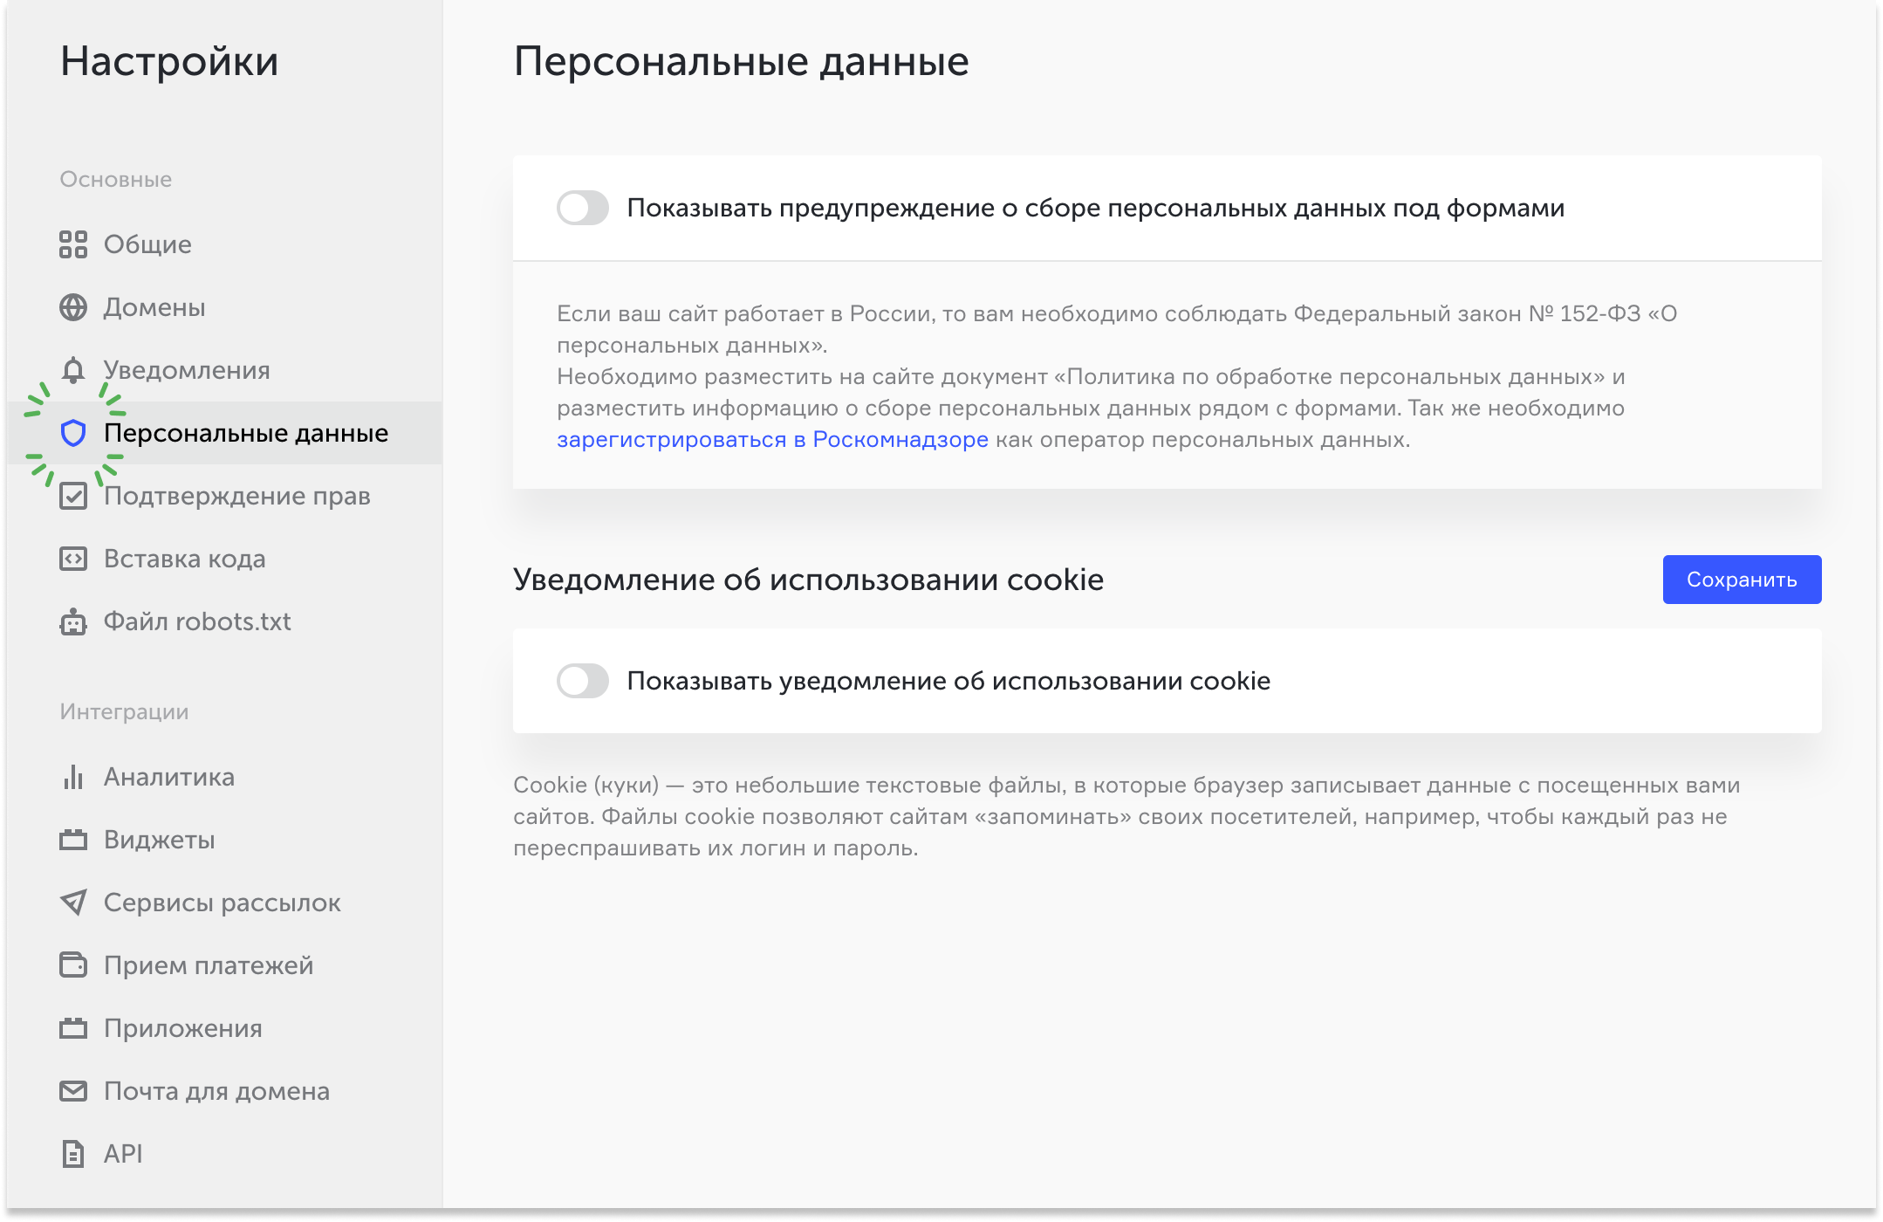Click the bar chart icon for Аналитика

point(73,777)
